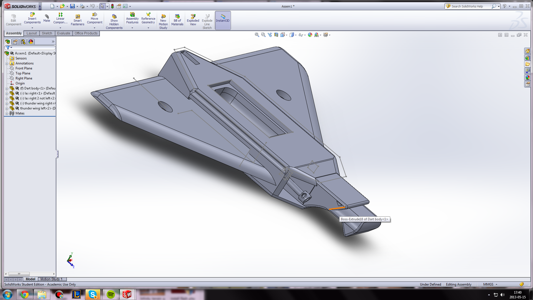Click the Mate paperclip tool

coord(47,18)
